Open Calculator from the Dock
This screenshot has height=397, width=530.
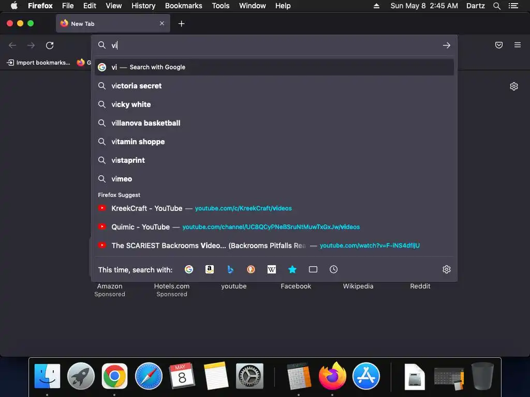pyautogui.click(x=299, y=376)
